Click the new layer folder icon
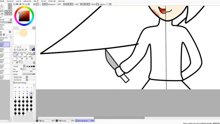Viewport: 220px width, 124px height. (x=1, y=32)
